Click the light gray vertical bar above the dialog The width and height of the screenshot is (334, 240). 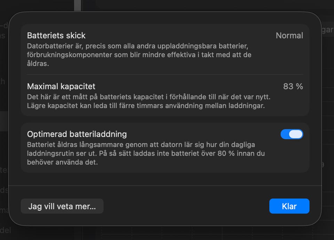pyautogui.click(x=77, y=5)
